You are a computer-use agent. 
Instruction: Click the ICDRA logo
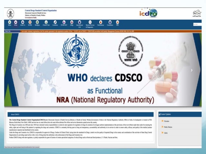pyautogui.click(x=148, y=13)
